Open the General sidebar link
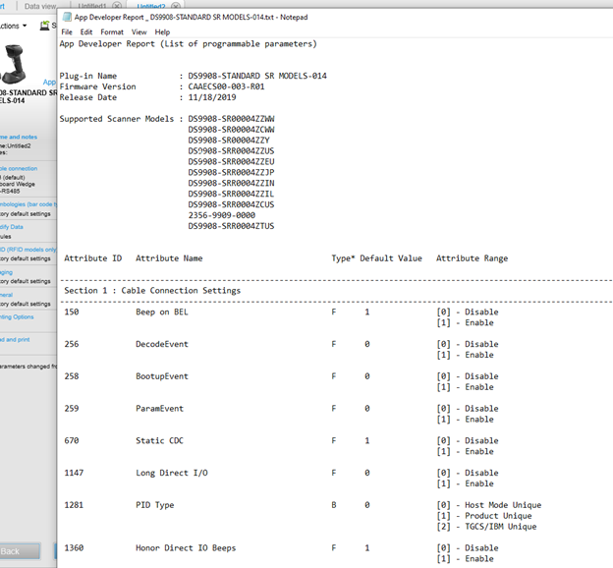Viewport: 613px width, 568px height. (6, 295)
